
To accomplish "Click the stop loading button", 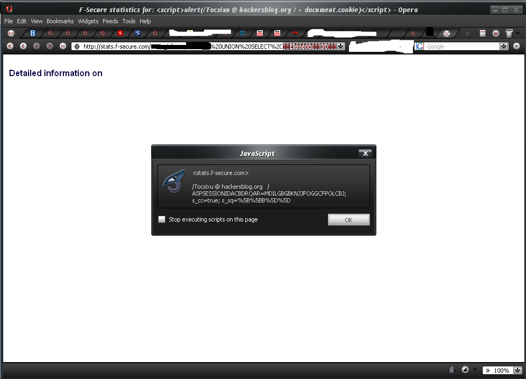I will tap(63, 47).
